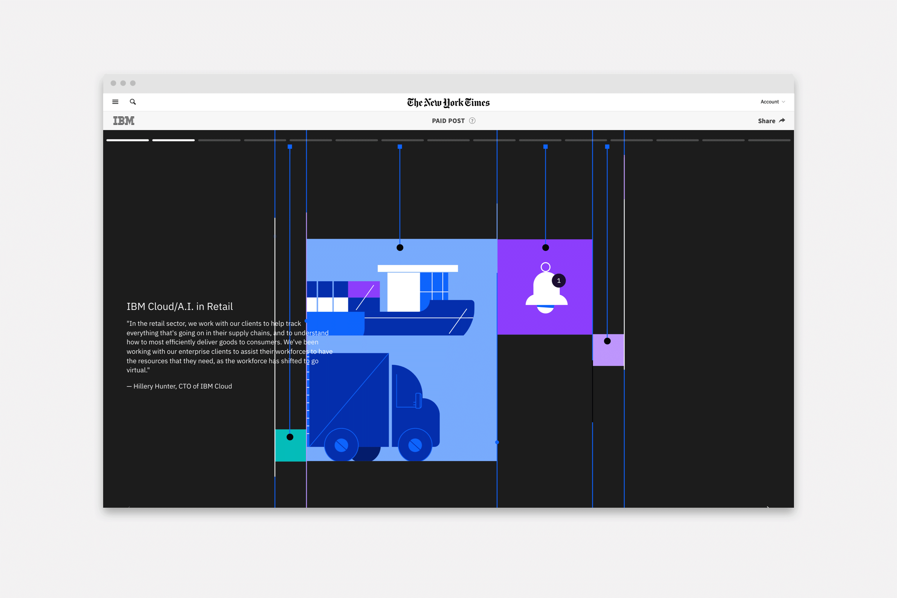The image size is (897, 598).
Task: Tap the notification bell icon
Action: point(546,288)
